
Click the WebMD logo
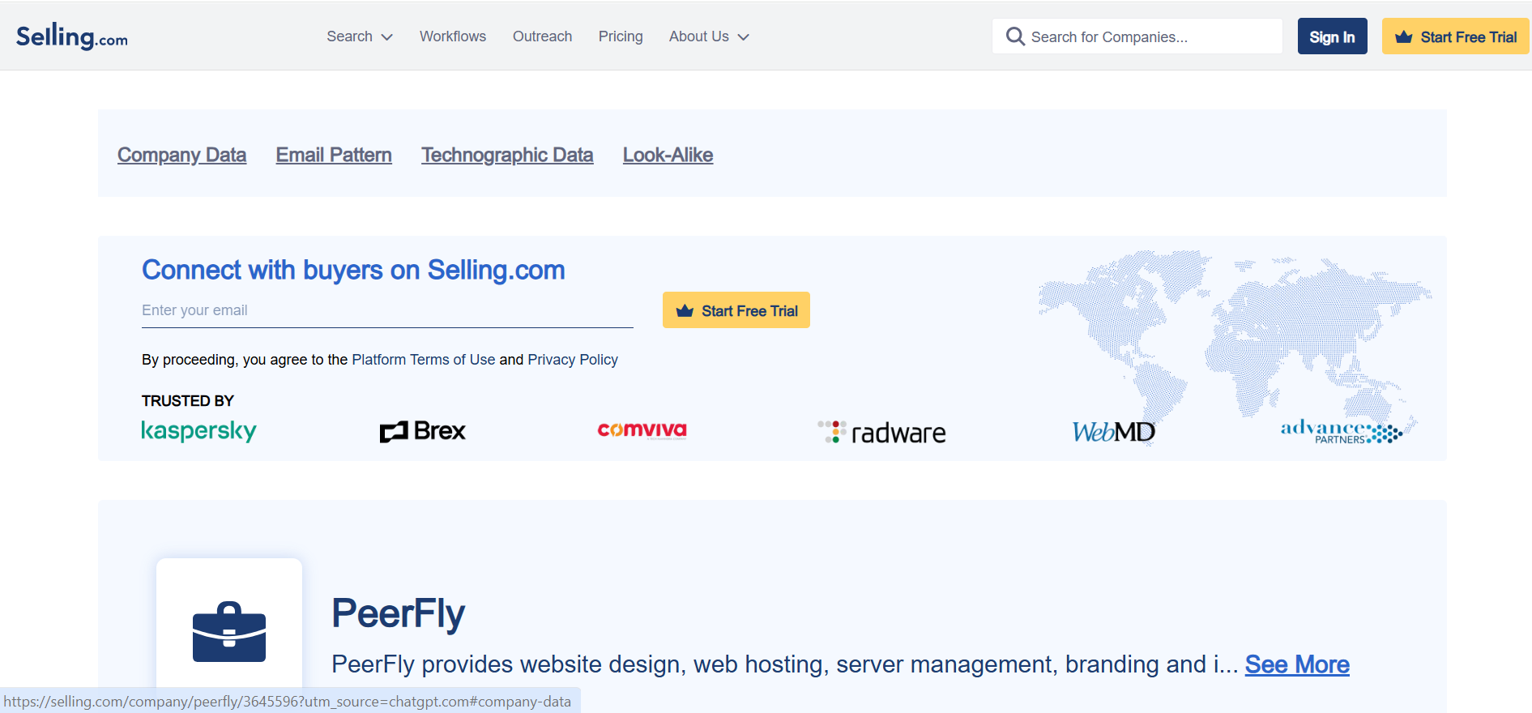1114,432
